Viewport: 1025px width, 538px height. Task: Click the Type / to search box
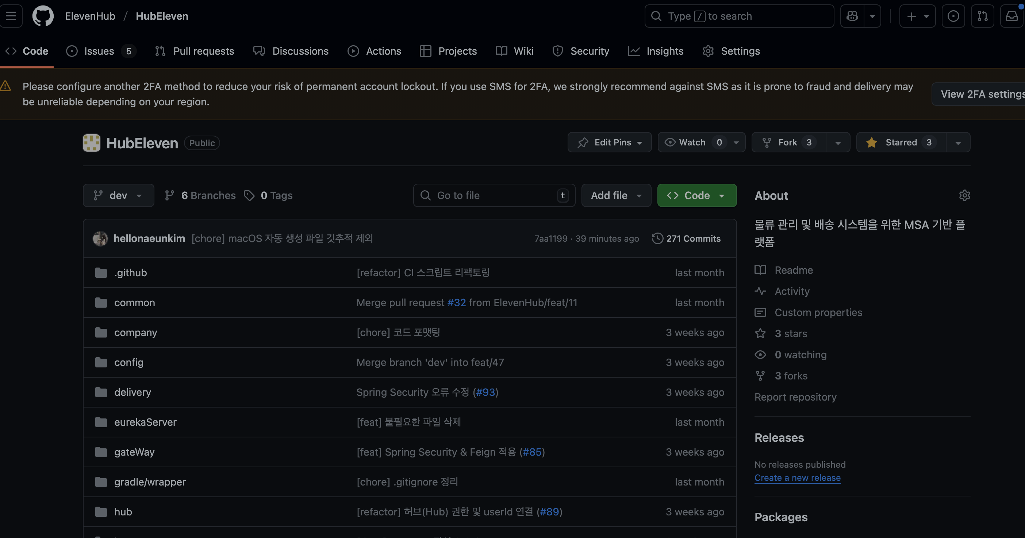pos(739,16)
